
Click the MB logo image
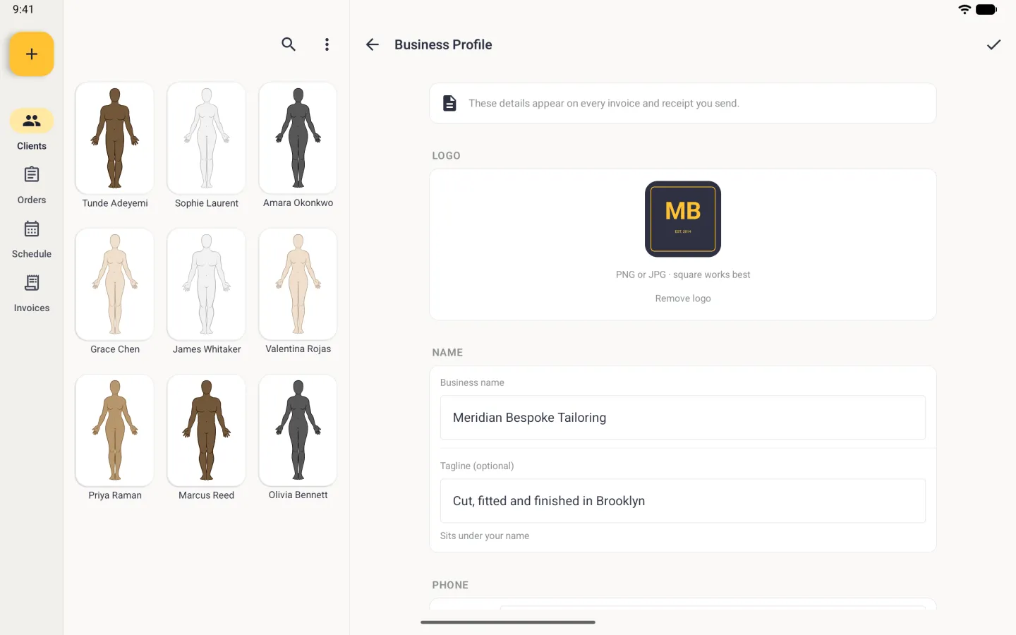tap(683, 219)
